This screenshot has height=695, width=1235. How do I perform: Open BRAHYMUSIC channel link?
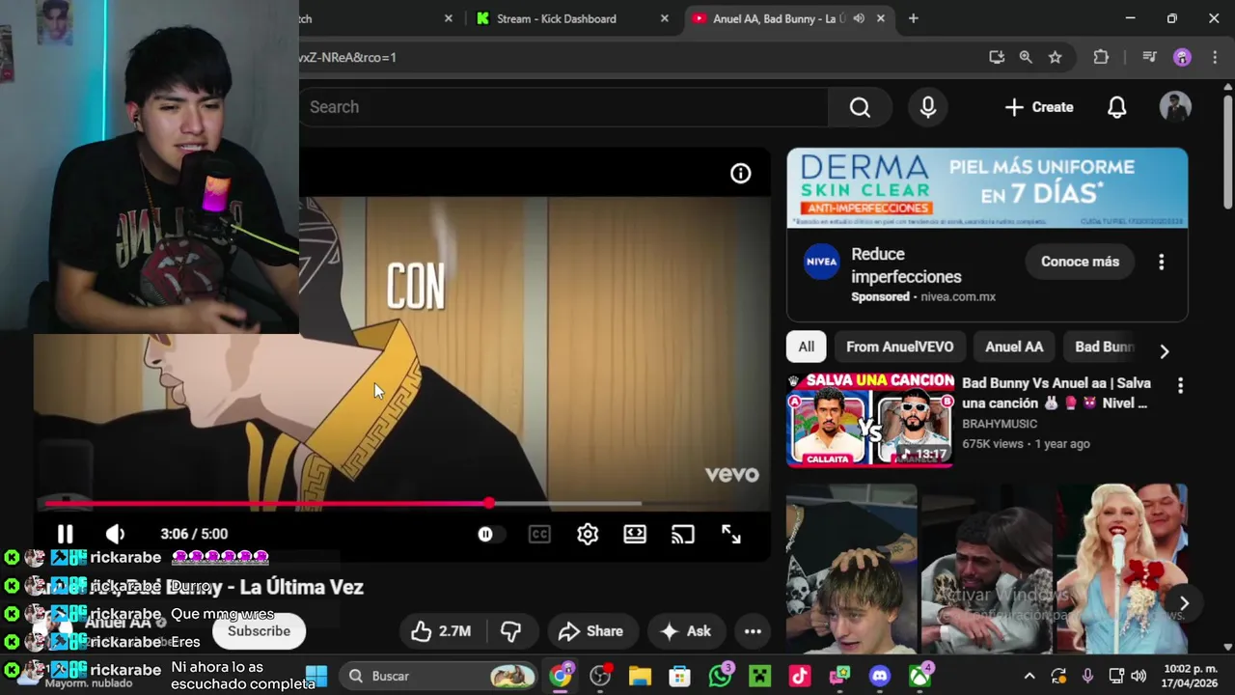coord(1000,424)
